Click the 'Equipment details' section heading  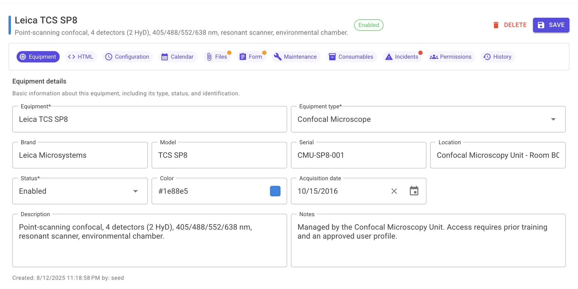click(x=39, y=81)
